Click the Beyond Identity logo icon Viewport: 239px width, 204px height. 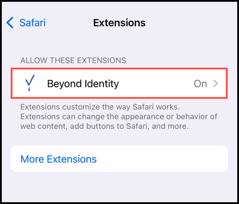(30, 83)
